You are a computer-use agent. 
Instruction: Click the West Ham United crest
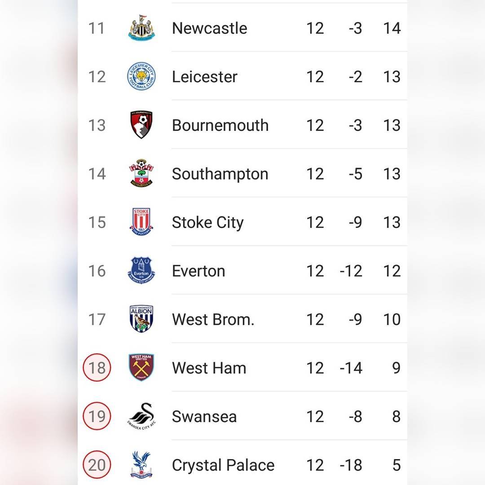coord(141,367)
